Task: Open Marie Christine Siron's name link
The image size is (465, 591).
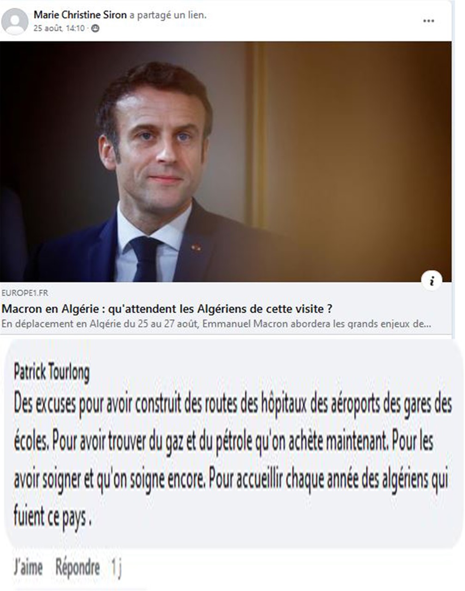Action: 80,15
